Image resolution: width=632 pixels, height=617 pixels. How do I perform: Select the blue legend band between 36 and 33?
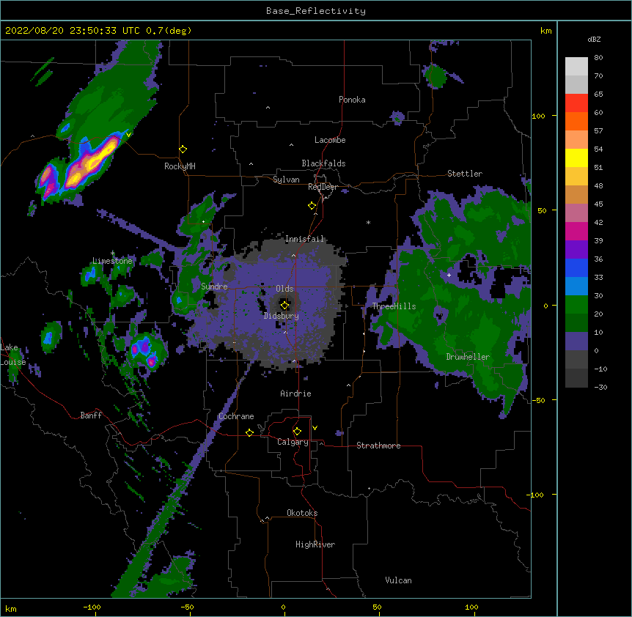576,267
